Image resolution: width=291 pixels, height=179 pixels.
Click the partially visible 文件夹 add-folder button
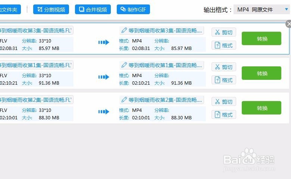[10, 9]
